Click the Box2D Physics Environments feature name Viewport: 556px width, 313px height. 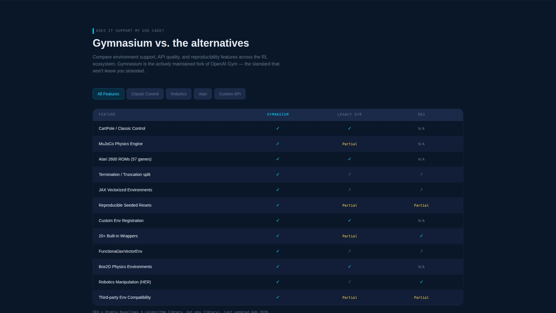(x=125, y=267)
